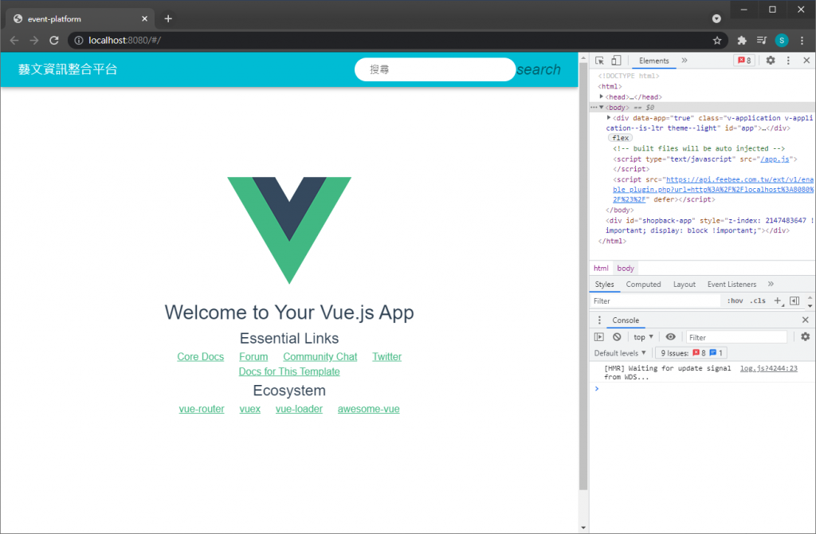The width and height of the screenshot is (816, 534).
Task: Open console drawer three-dot menu
Action: [599, 320]
